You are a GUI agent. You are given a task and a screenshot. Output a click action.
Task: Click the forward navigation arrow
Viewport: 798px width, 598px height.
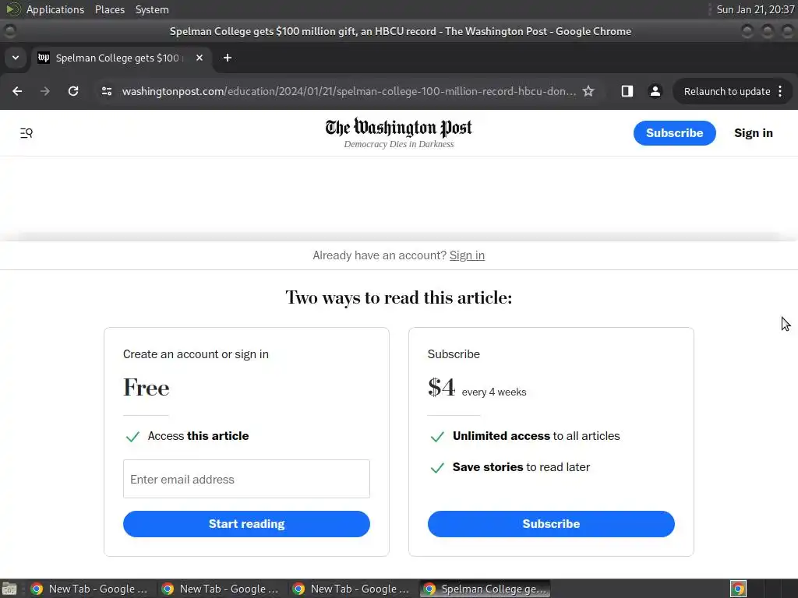(45, 91)
